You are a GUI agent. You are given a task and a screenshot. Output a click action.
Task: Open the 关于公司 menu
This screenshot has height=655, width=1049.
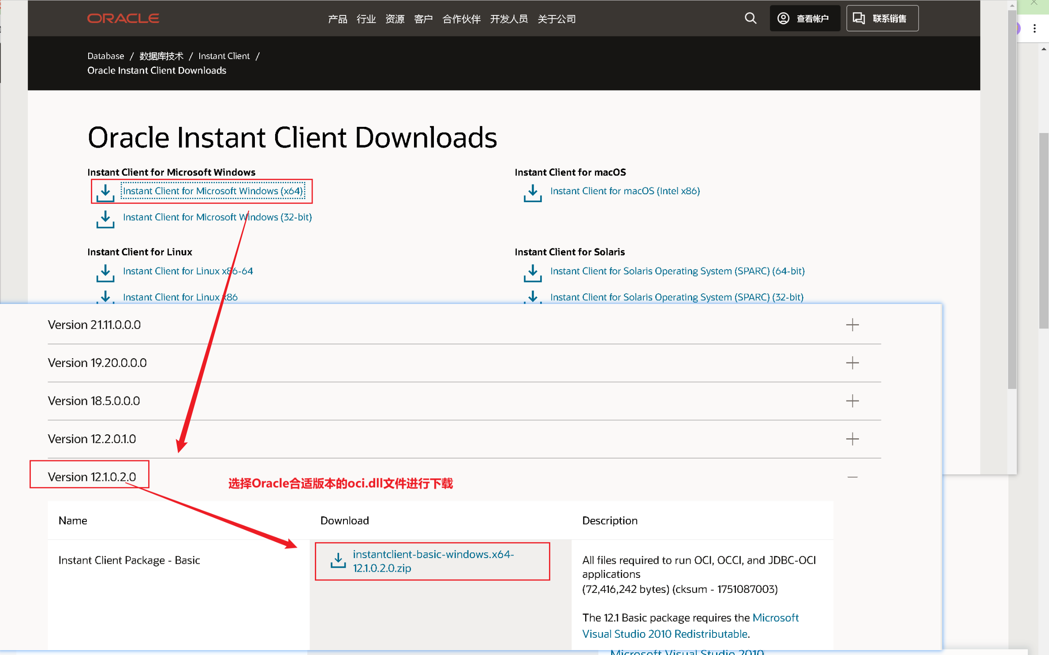coord(556,19)
